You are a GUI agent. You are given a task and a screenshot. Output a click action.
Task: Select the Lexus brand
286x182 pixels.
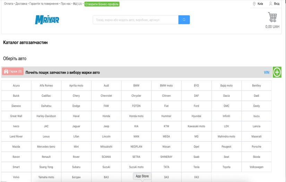(x=46, y=137)
